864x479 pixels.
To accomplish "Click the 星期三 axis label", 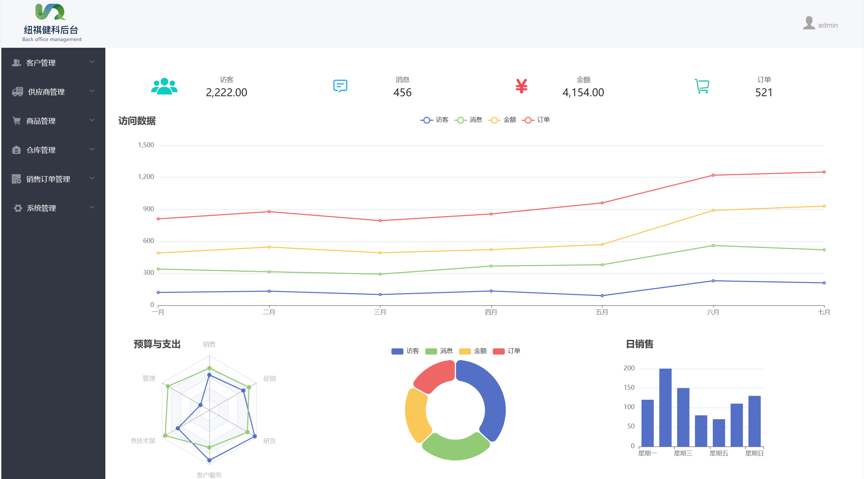I will click(683, 453).
